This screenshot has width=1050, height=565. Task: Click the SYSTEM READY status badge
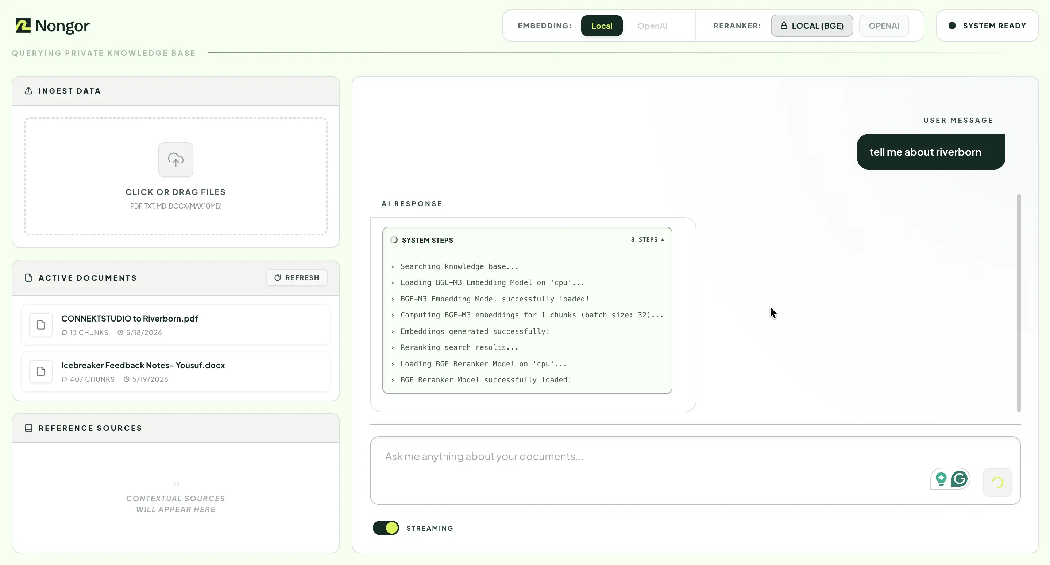pyautogui.click(x=987, y=26)
